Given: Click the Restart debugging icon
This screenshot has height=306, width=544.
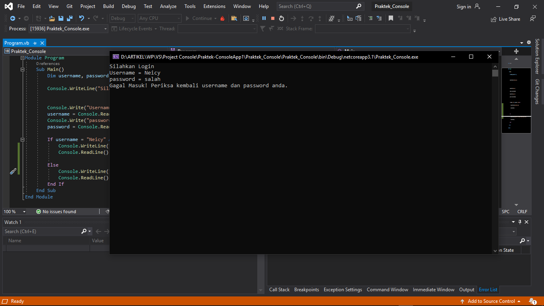Looking at the screenshot, I should pyautogui.click(x=282, y=18).
